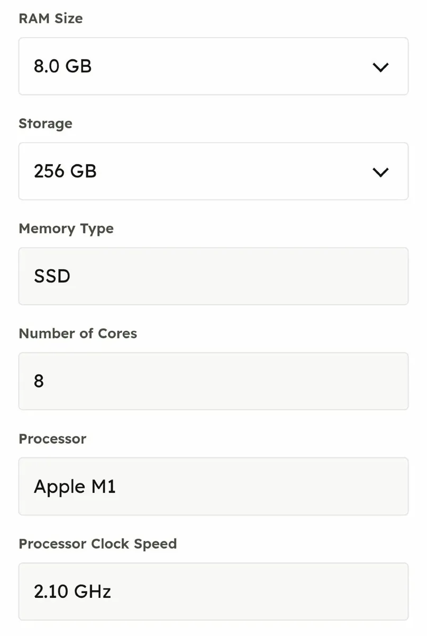Image resolution: width=427 pixels, height=636 pixels.
Task: Click the '2.10 GHz' text value
Action: tap(72, 591)
